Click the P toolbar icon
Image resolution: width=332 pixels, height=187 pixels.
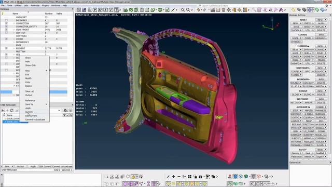coord(95,10)
